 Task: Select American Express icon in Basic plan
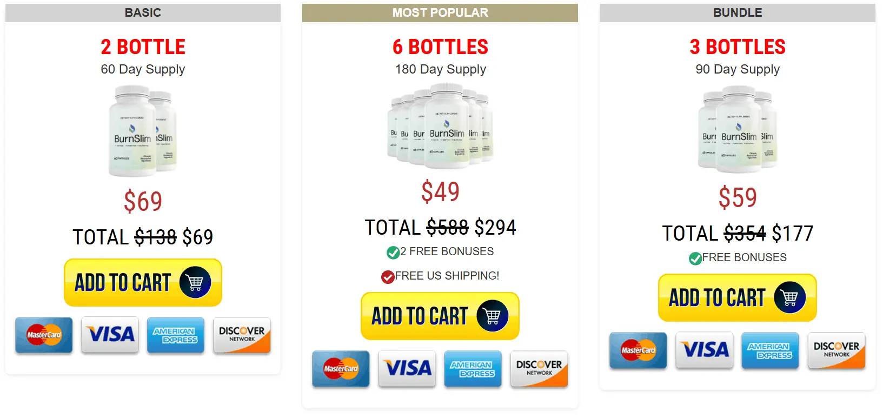[176, 335]
